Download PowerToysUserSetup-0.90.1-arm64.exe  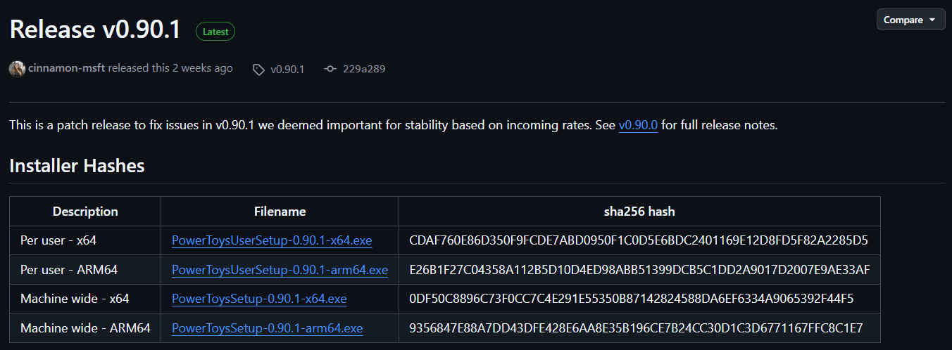click(280, 270)
